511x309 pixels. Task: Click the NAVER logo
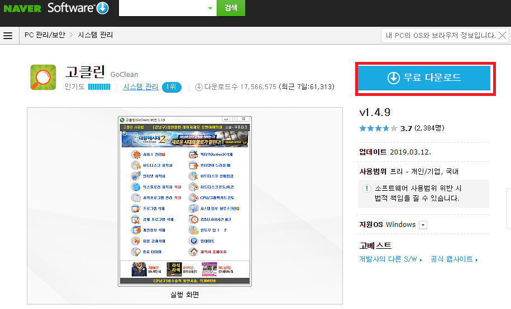pyautogui.click(x=22, y=8)
